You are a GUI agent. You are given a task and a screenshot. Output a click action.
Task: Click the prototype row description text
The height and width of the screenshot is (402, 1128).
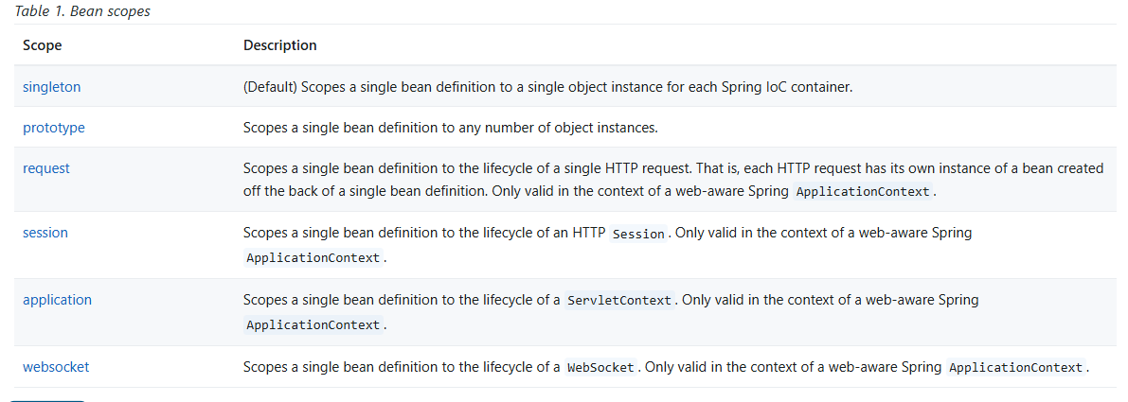(x=450, y=128)
